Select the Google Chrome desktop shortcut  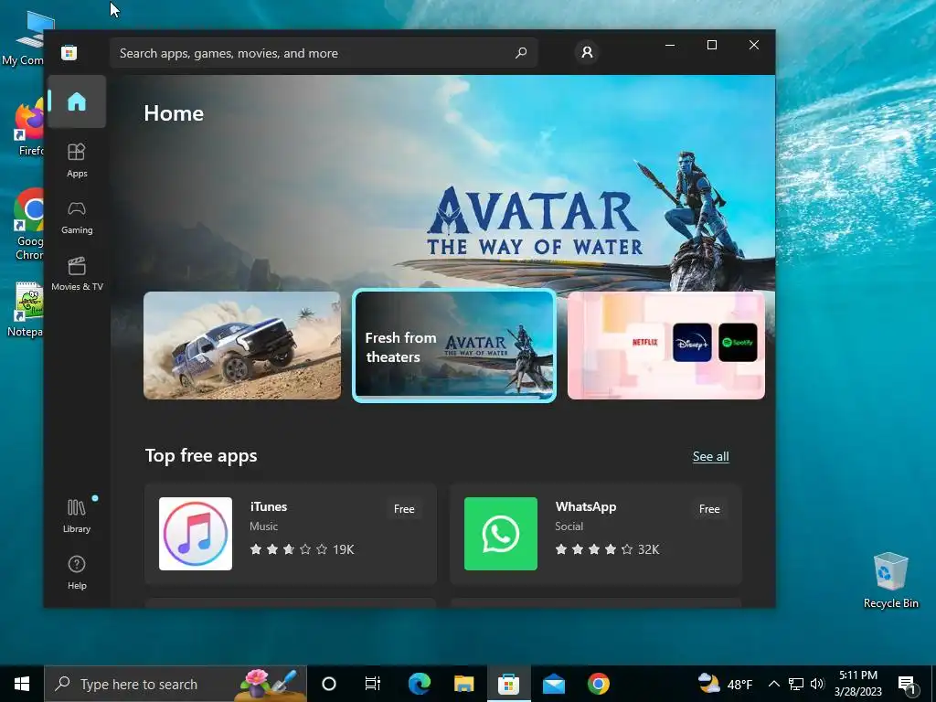[x=27, y=225]
